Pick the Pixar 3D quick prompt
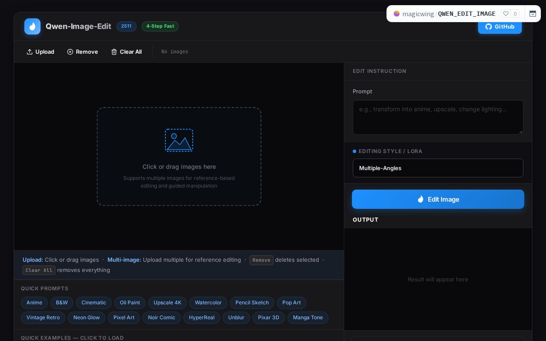This screenshot has height=341, width=546. point(269,318)
